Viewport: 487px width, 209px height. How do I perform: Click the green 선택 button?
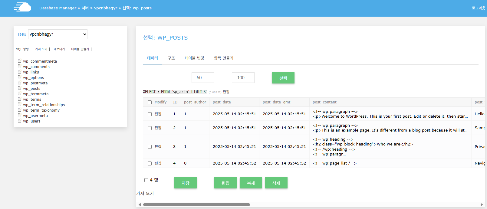(x=283, y=78)
